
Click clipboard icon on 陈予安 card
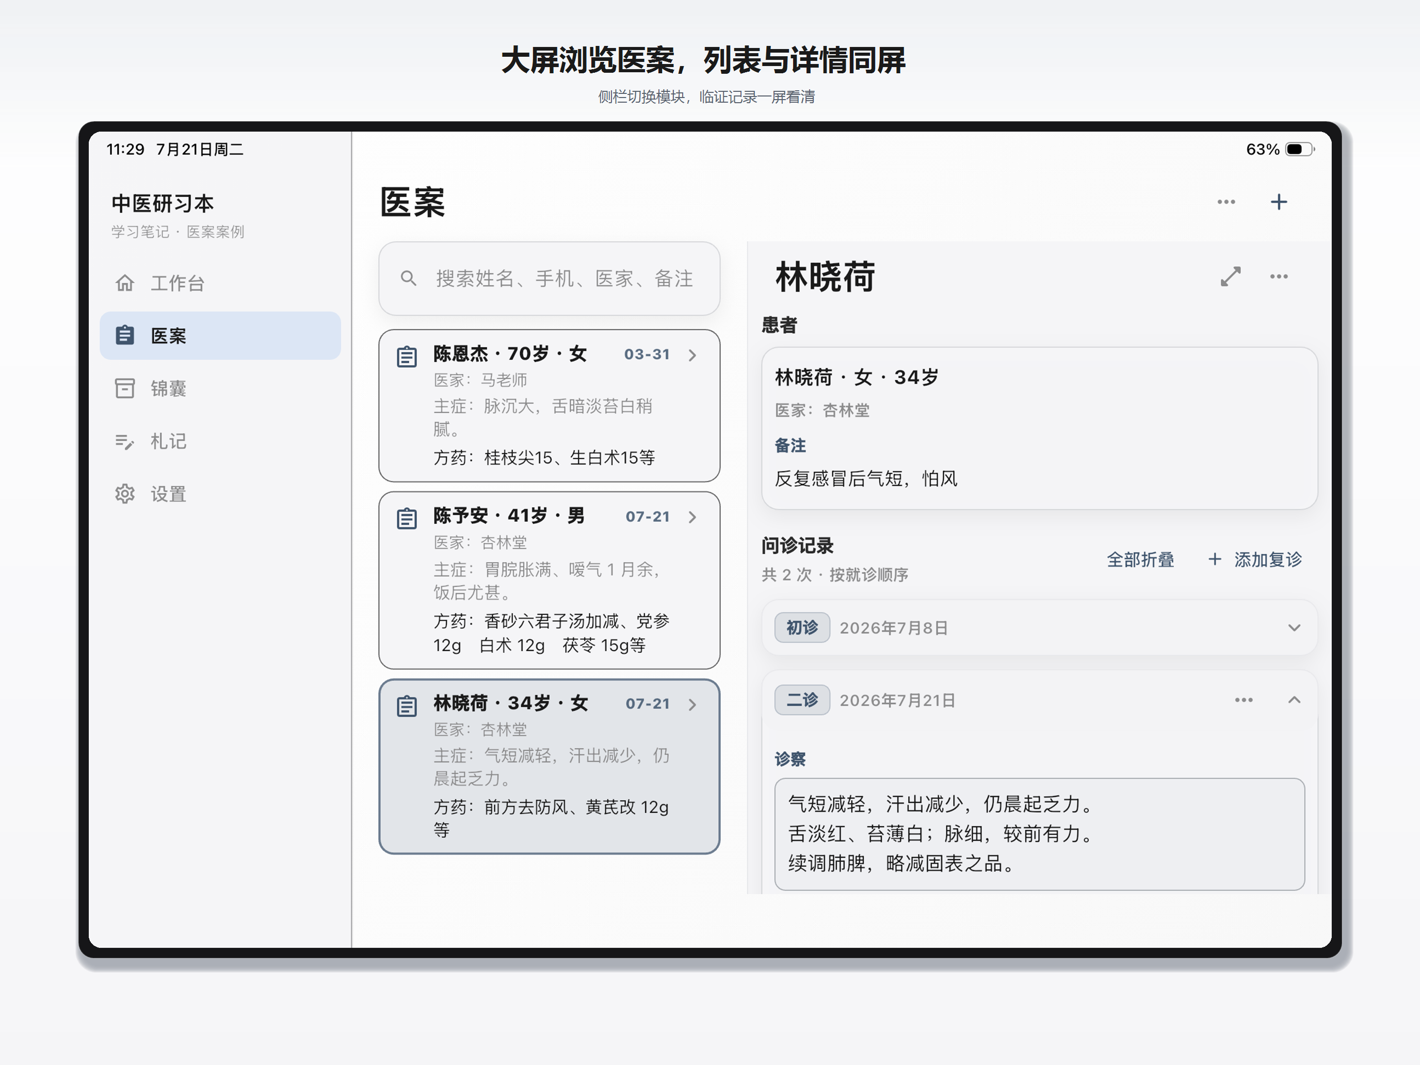[407, 518]
